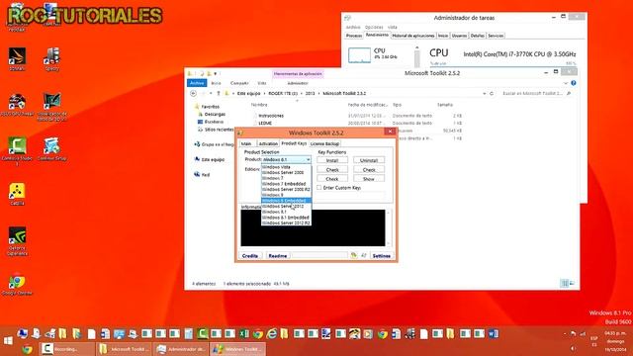Click the Uninstall key button
Viewport: 633px width, 356px height.
pos(369,160)
